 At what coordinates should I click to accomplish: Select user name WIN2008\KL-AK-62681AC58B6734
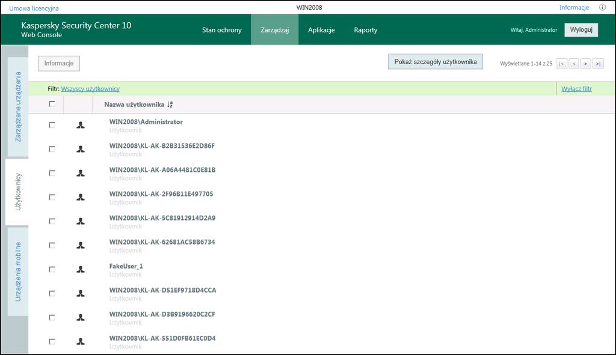pyautogui.click(x=162, y=242)
